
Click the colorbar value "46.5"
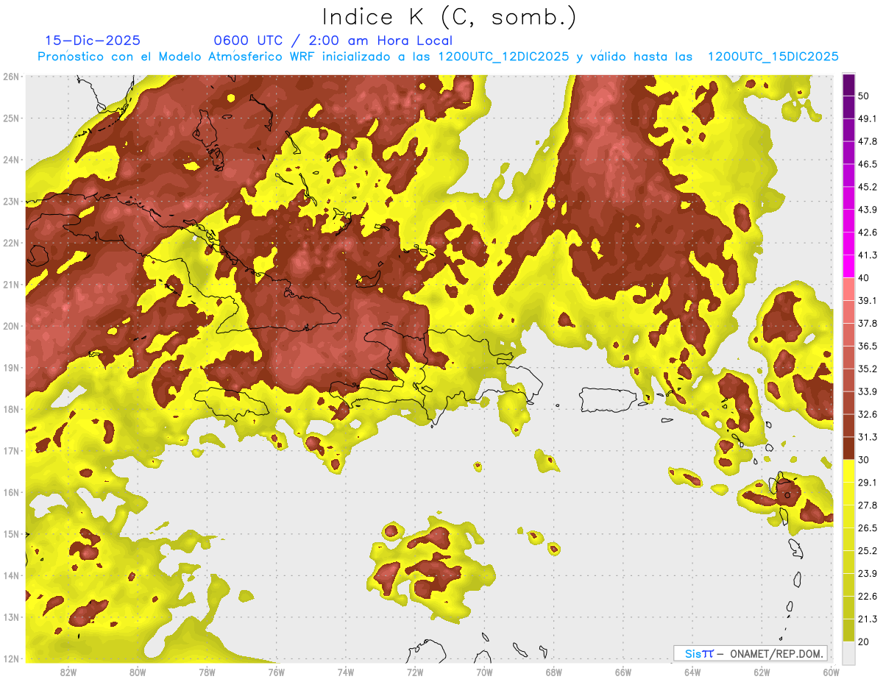tap(868, 164)
